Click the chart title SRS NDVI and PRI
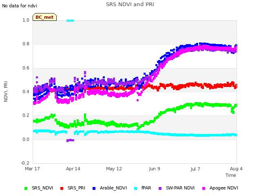 130,4
